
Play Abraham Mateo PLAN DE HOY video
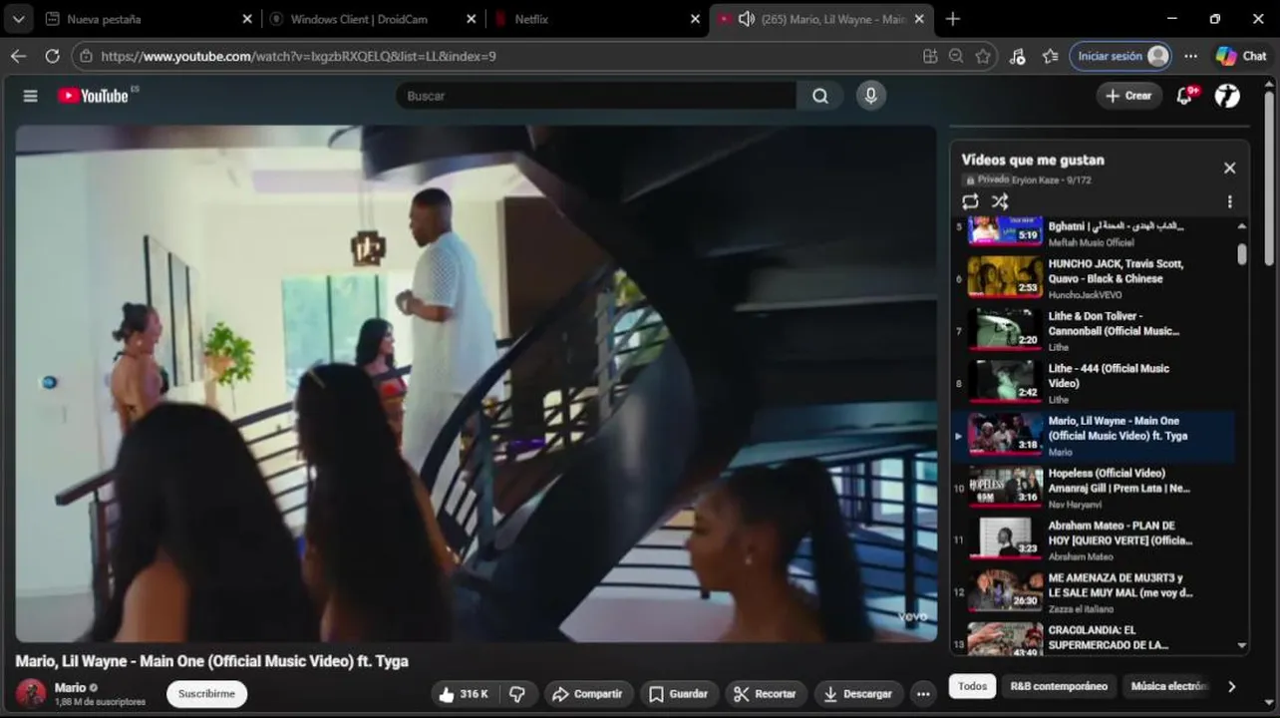click(x=1093, y=539)
